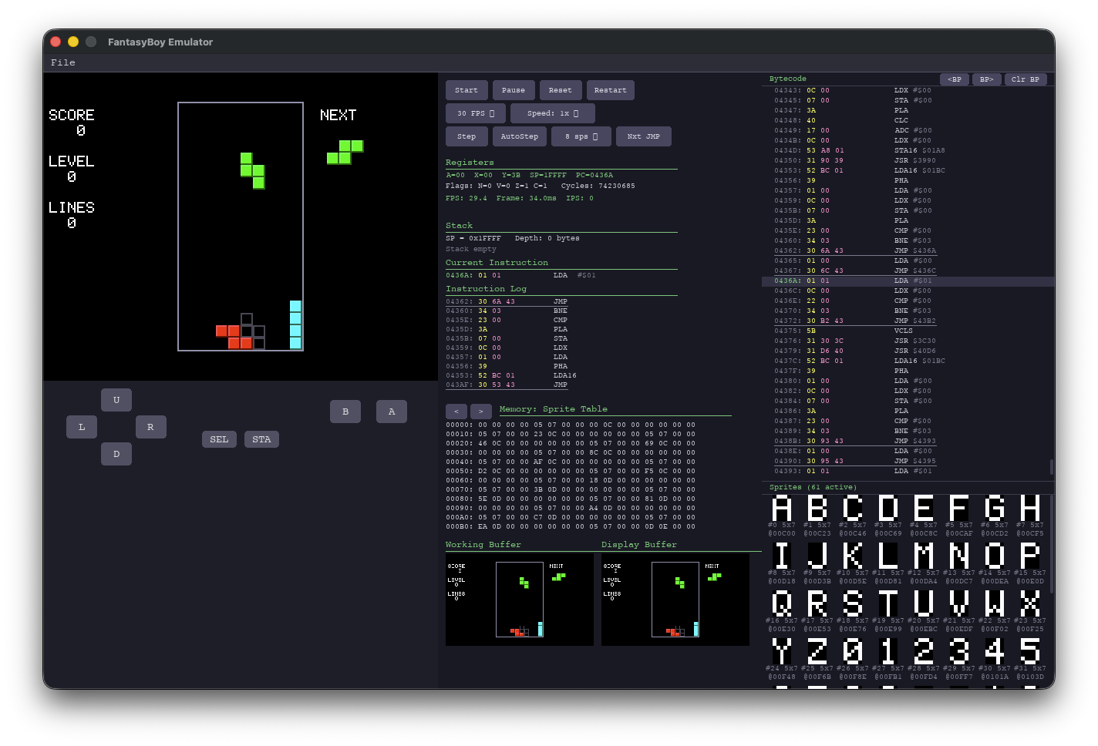This screenshot has height=746, width=1098.
Task: Click the memory previous-page arrow button
Action: [456, 411]
